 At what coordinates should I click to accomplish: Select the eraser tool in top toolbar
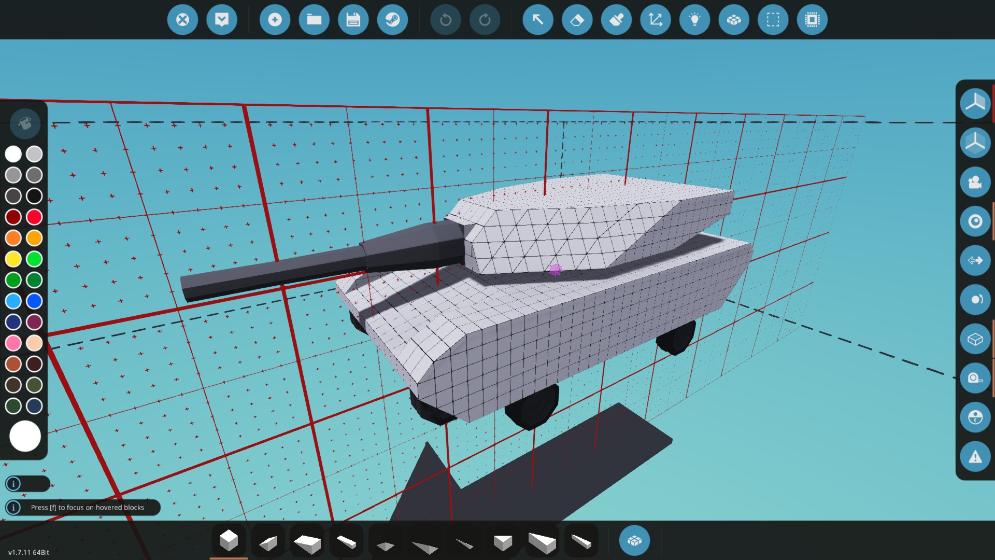click(x=577, y=20)
